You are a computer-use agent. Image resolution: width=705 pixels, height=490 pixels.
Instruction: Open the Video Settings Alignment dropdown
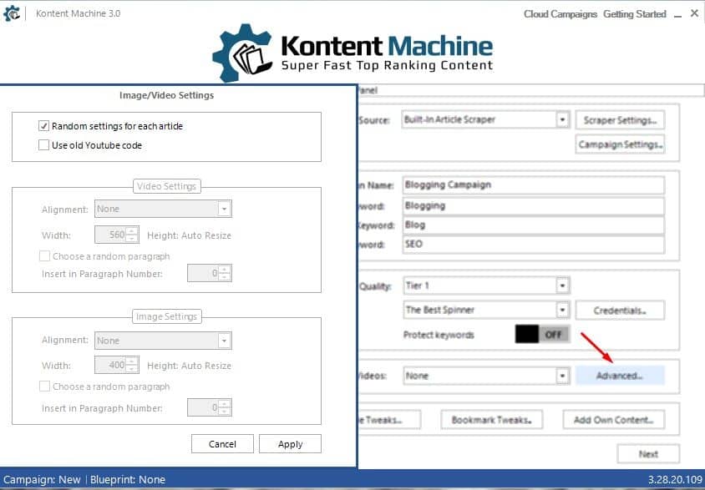tap(224, 209)
